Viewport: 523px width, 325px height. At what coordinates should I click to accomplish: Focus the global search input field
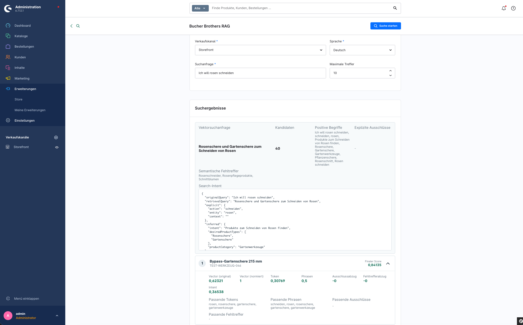click(x=300, y=8)
